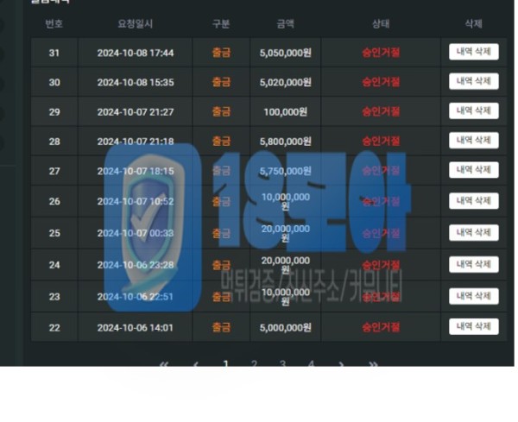Go to pagination page 3
The width and height of the screenshot is (518, 422).
click(282, 363)
